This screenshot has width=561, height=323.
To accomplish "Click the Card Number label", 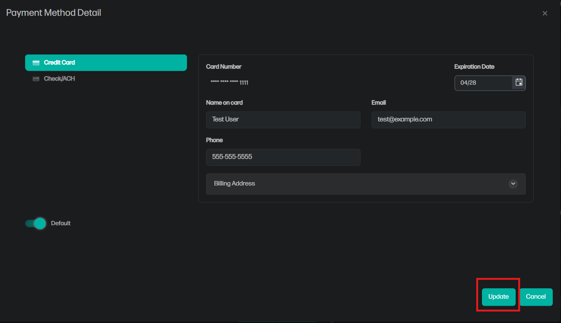I will [x=224, y=67].
